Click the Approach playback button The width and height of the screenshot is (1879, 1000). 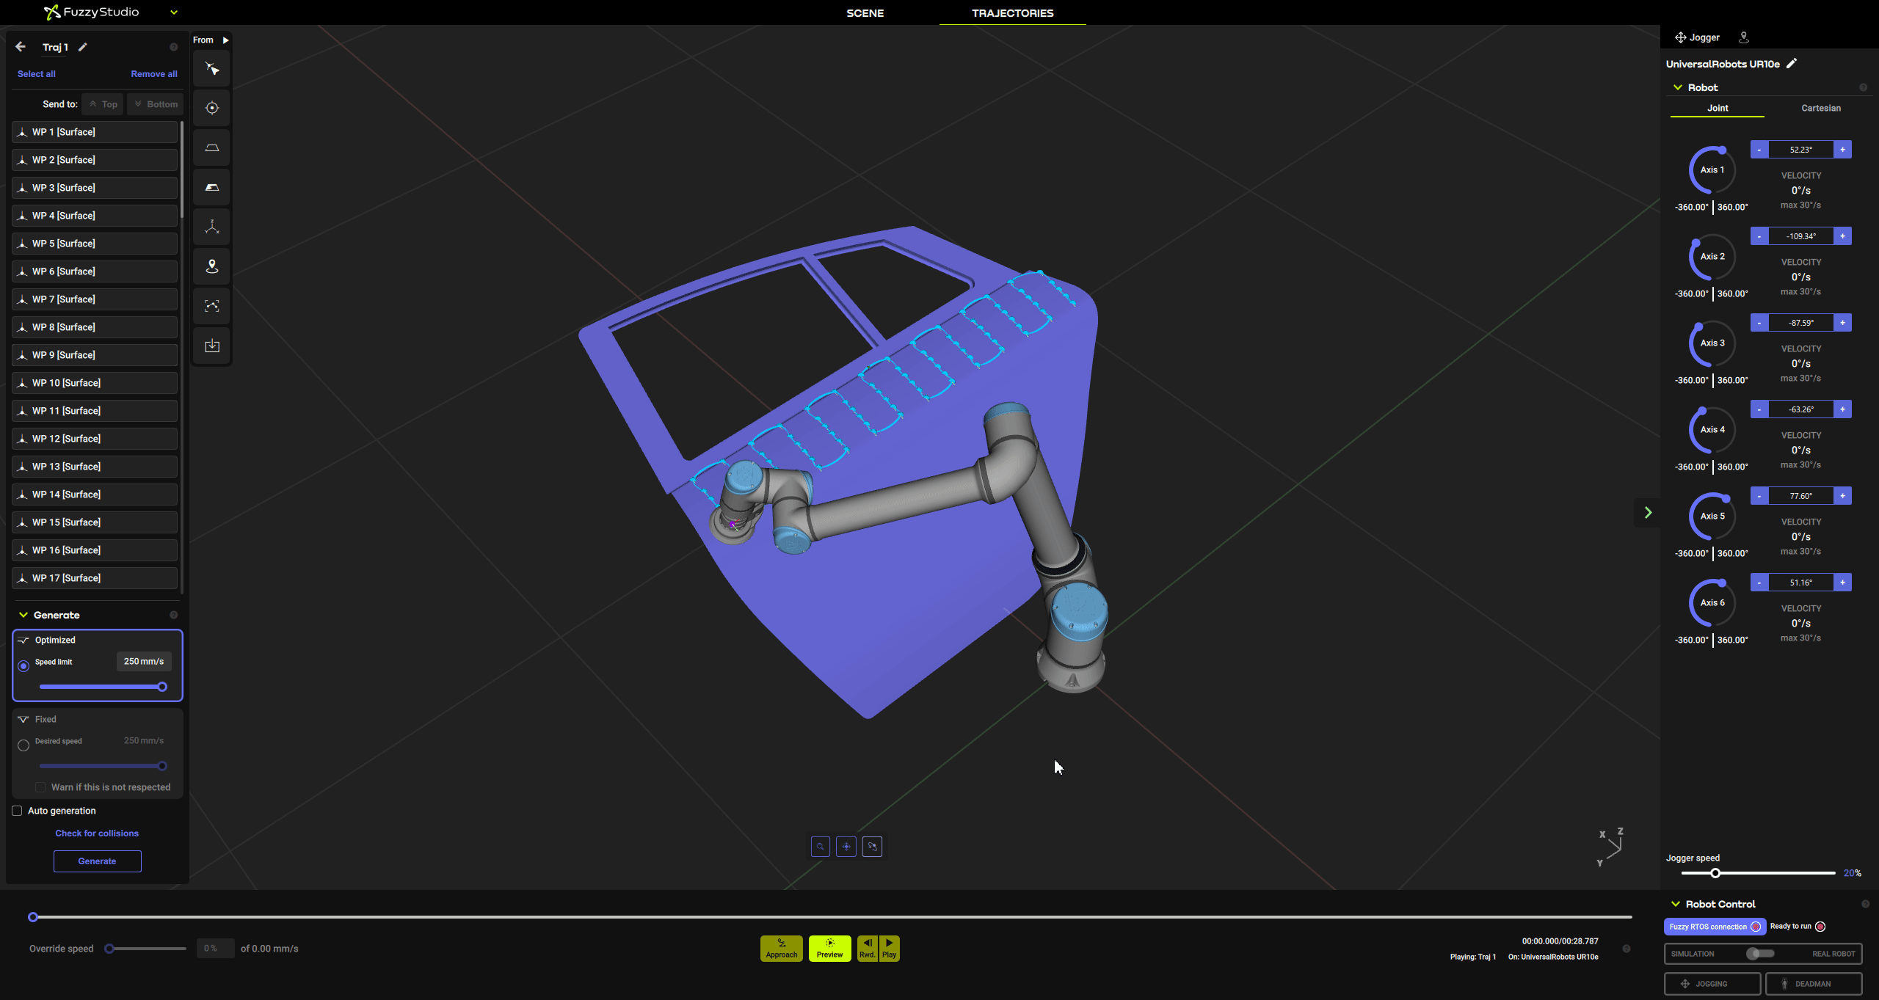(782, 949)
